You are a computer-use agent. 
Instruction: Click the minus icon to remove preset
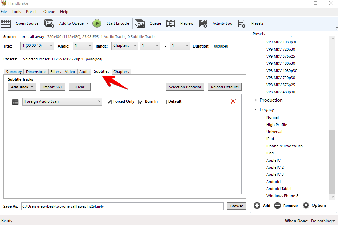click(277, 205)
